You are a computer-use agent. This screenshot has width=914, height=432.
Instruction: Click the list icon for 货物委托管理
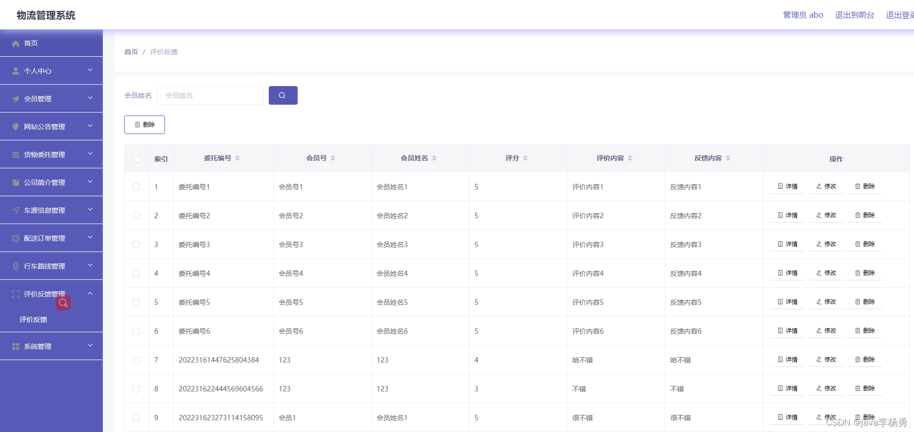click(x=16, y=155)
